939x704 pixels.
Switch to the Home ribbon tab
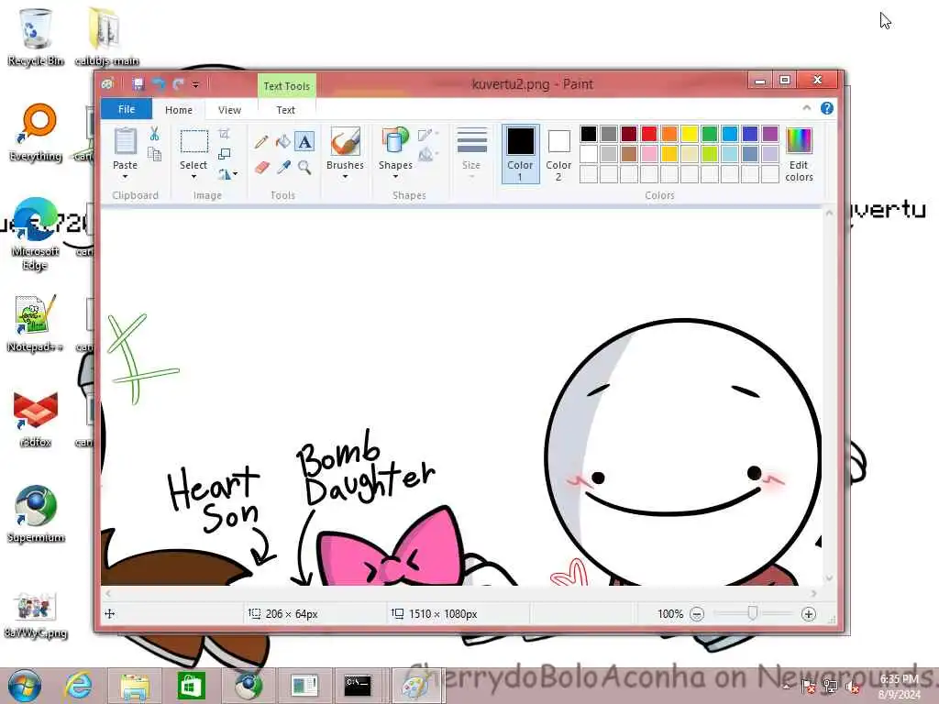point(179,110)
